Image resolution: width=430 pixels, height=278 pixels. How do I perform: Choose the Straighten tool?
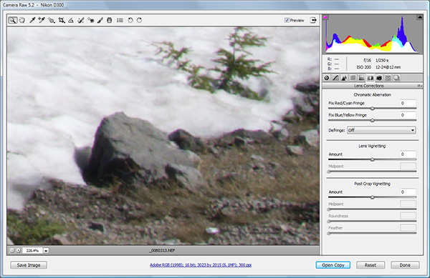(x=71, y=20)
